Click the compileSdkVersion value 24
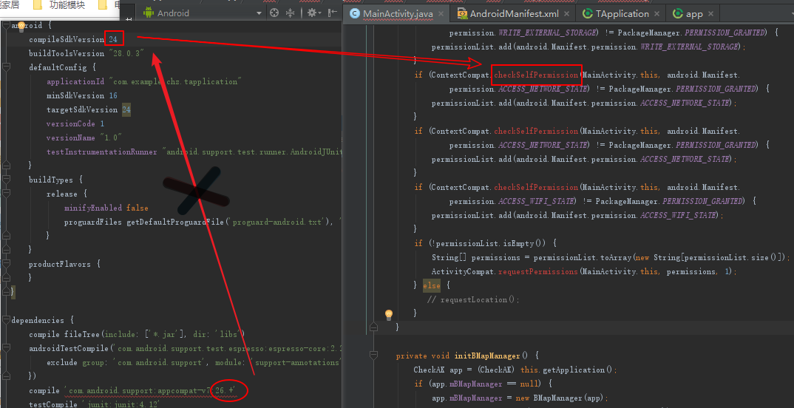The height and width of the screenshot is (408, 794). click(113, 39)
